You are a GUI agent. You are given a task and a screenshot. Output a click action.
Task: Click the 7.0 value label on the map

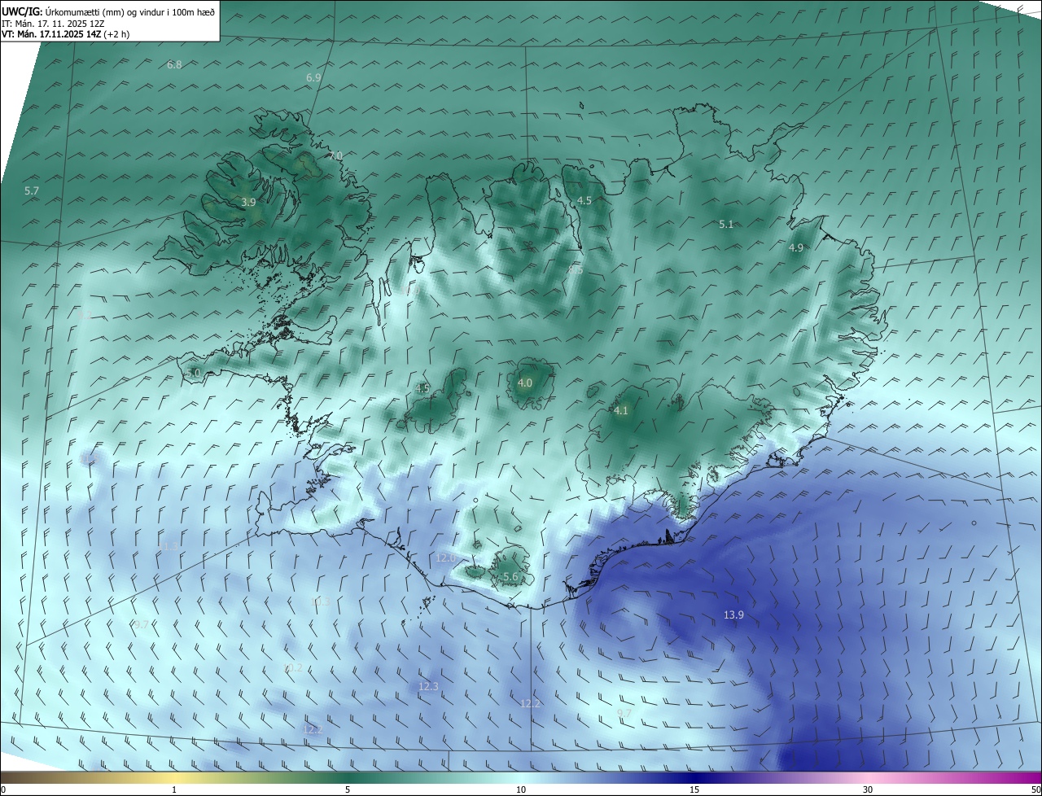[335, 155]
